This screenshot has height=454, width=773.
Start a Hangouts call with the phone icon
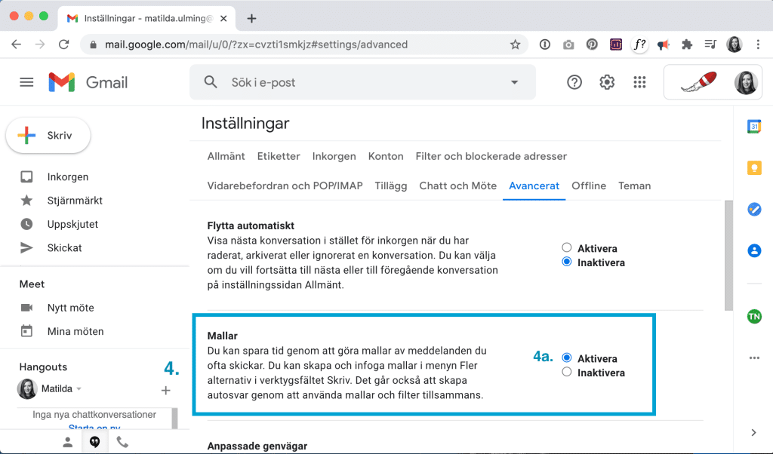(122, 441)
